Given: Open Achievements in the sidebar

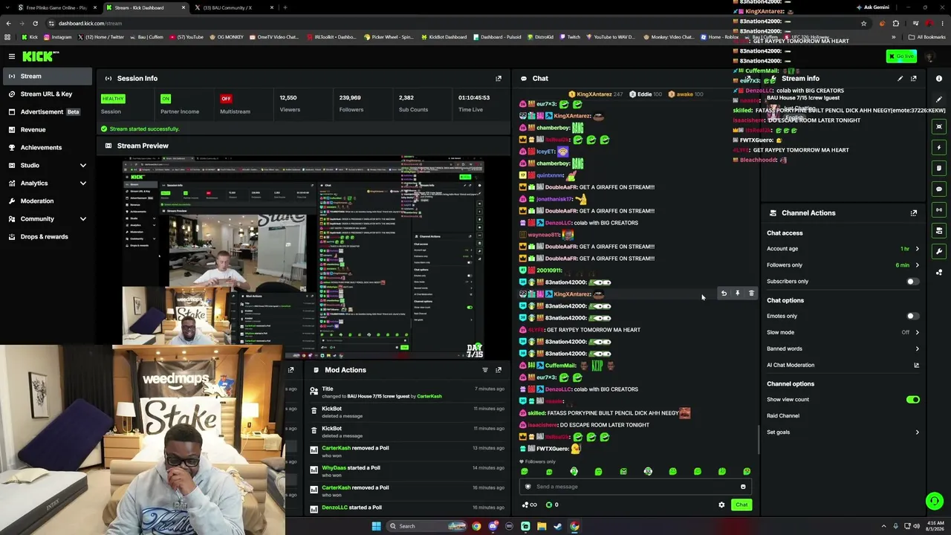Looking at the screenshot, I should click(48, 147).
